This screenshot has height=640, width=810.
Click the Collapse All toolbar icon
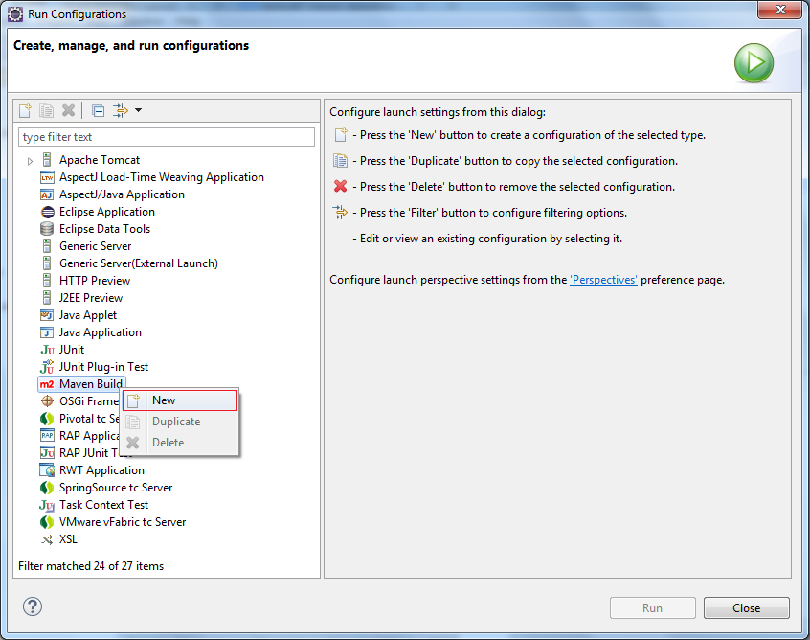[99, 110]
